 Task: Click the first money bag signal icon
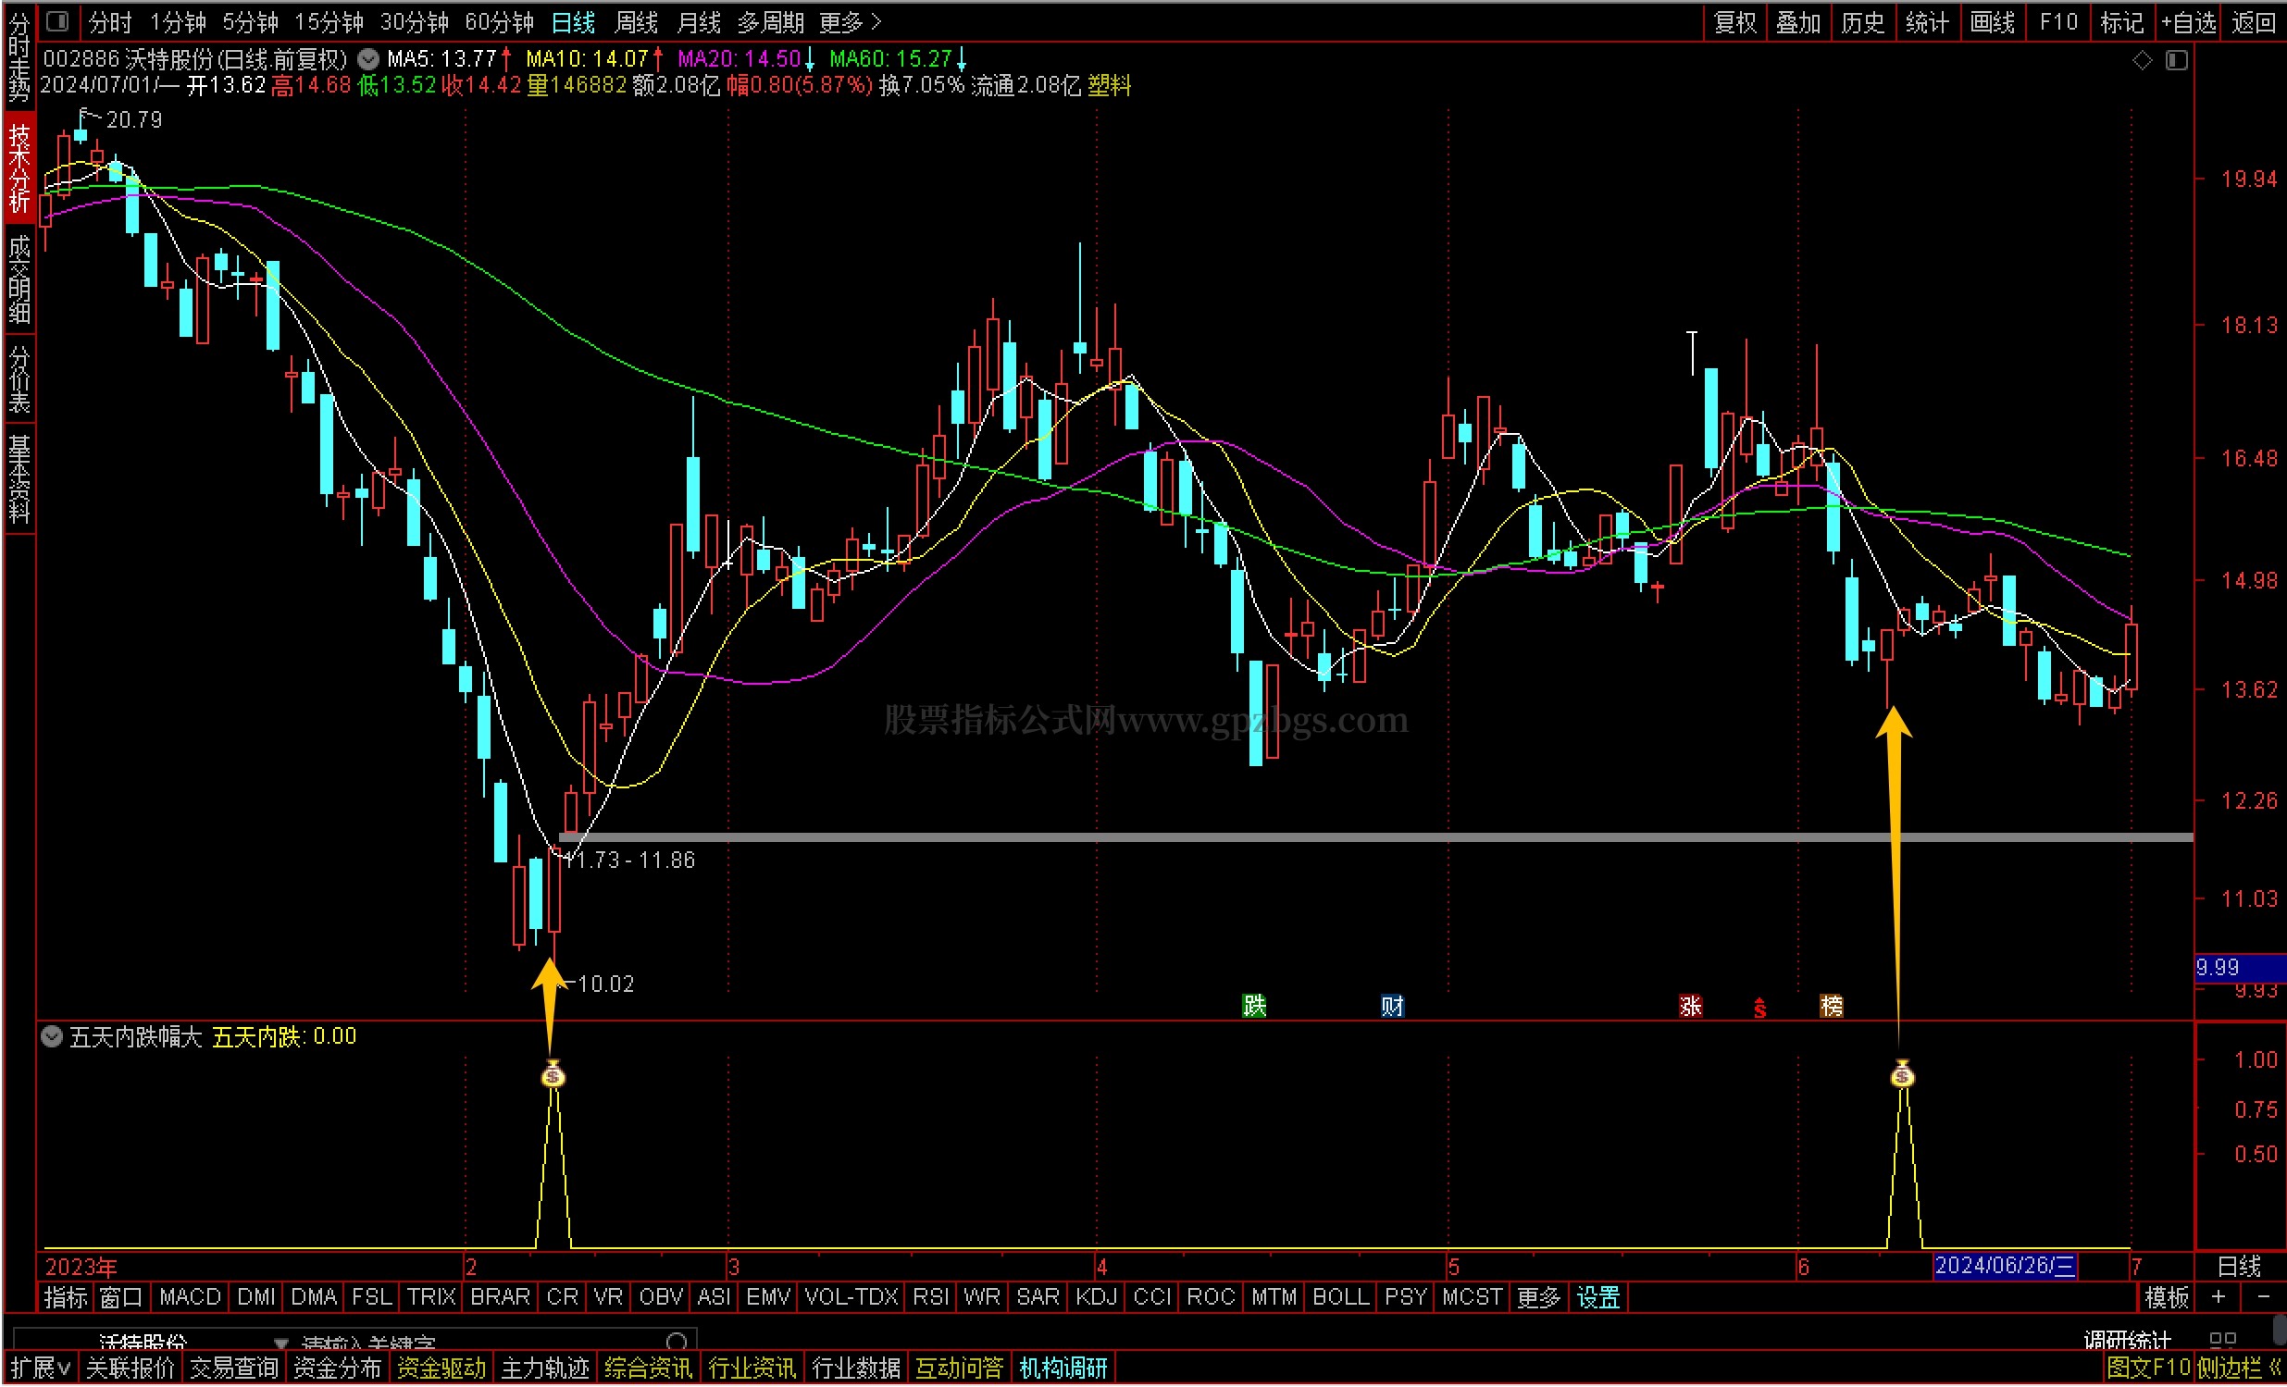point(553,1074)
